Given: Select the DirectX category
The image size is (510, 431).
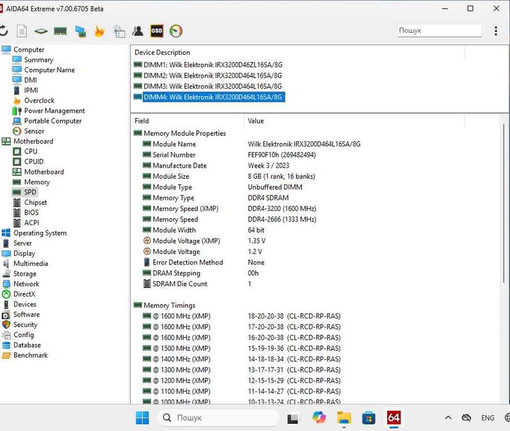Looking at the screenshot, I should [x=24, y=294].
